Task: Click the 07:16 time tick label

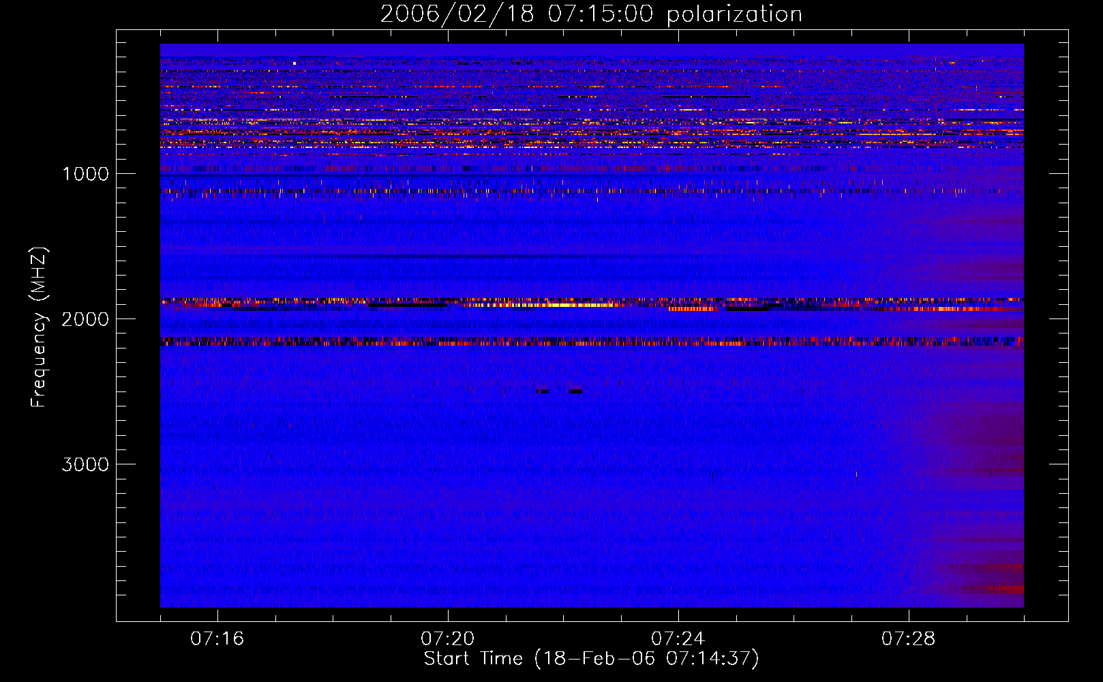Action: [x=217, y=639]
